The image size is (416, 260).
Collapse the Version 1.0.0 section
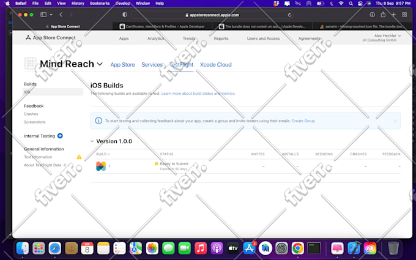(92, 141)
